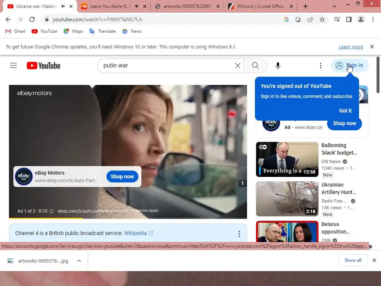Mute the Leave You Alone tab audio
Screen dimensions: 381x286
(137, 6)
